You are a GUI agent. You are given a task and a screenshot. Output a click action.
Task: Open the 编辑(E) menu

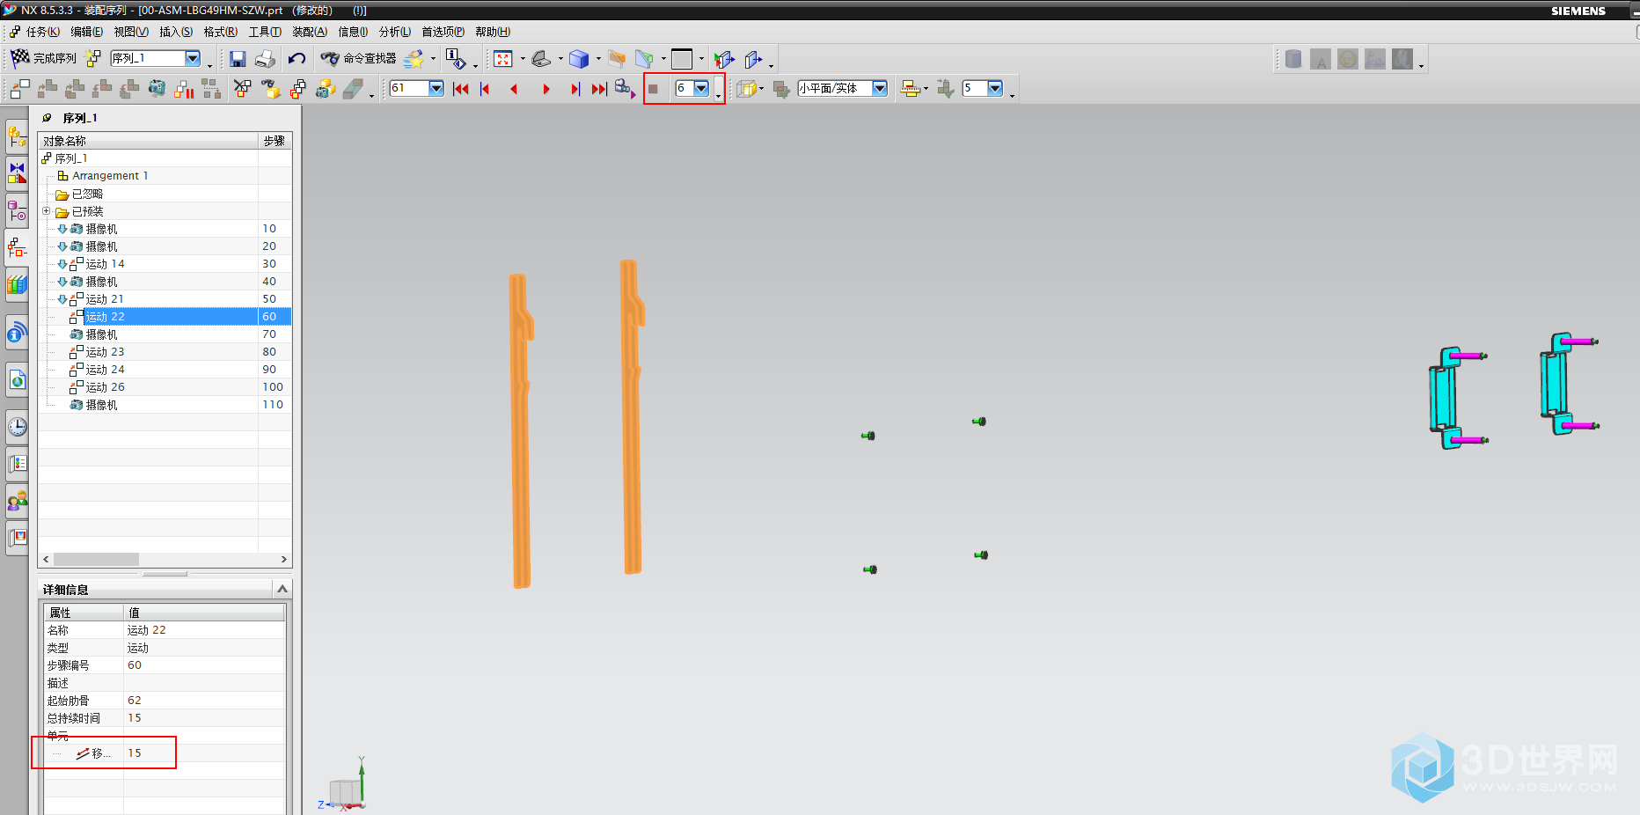86,32
